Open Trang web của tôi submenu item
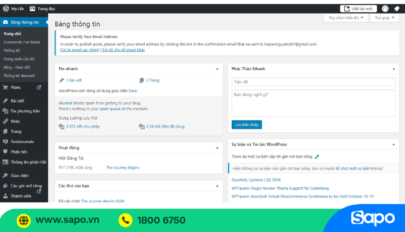 coord(19,59)
